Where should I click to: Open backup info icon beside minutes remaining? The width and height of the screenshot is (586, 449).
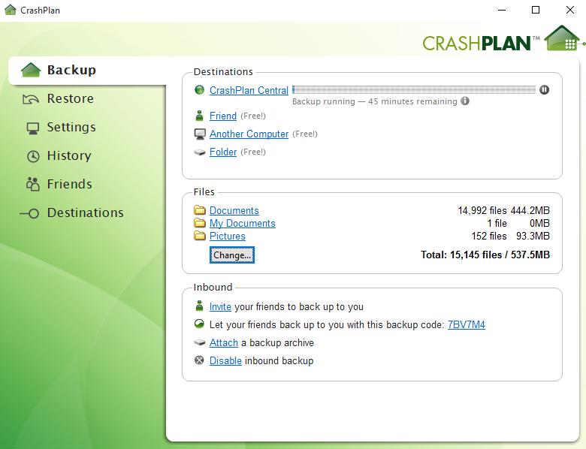465,101
